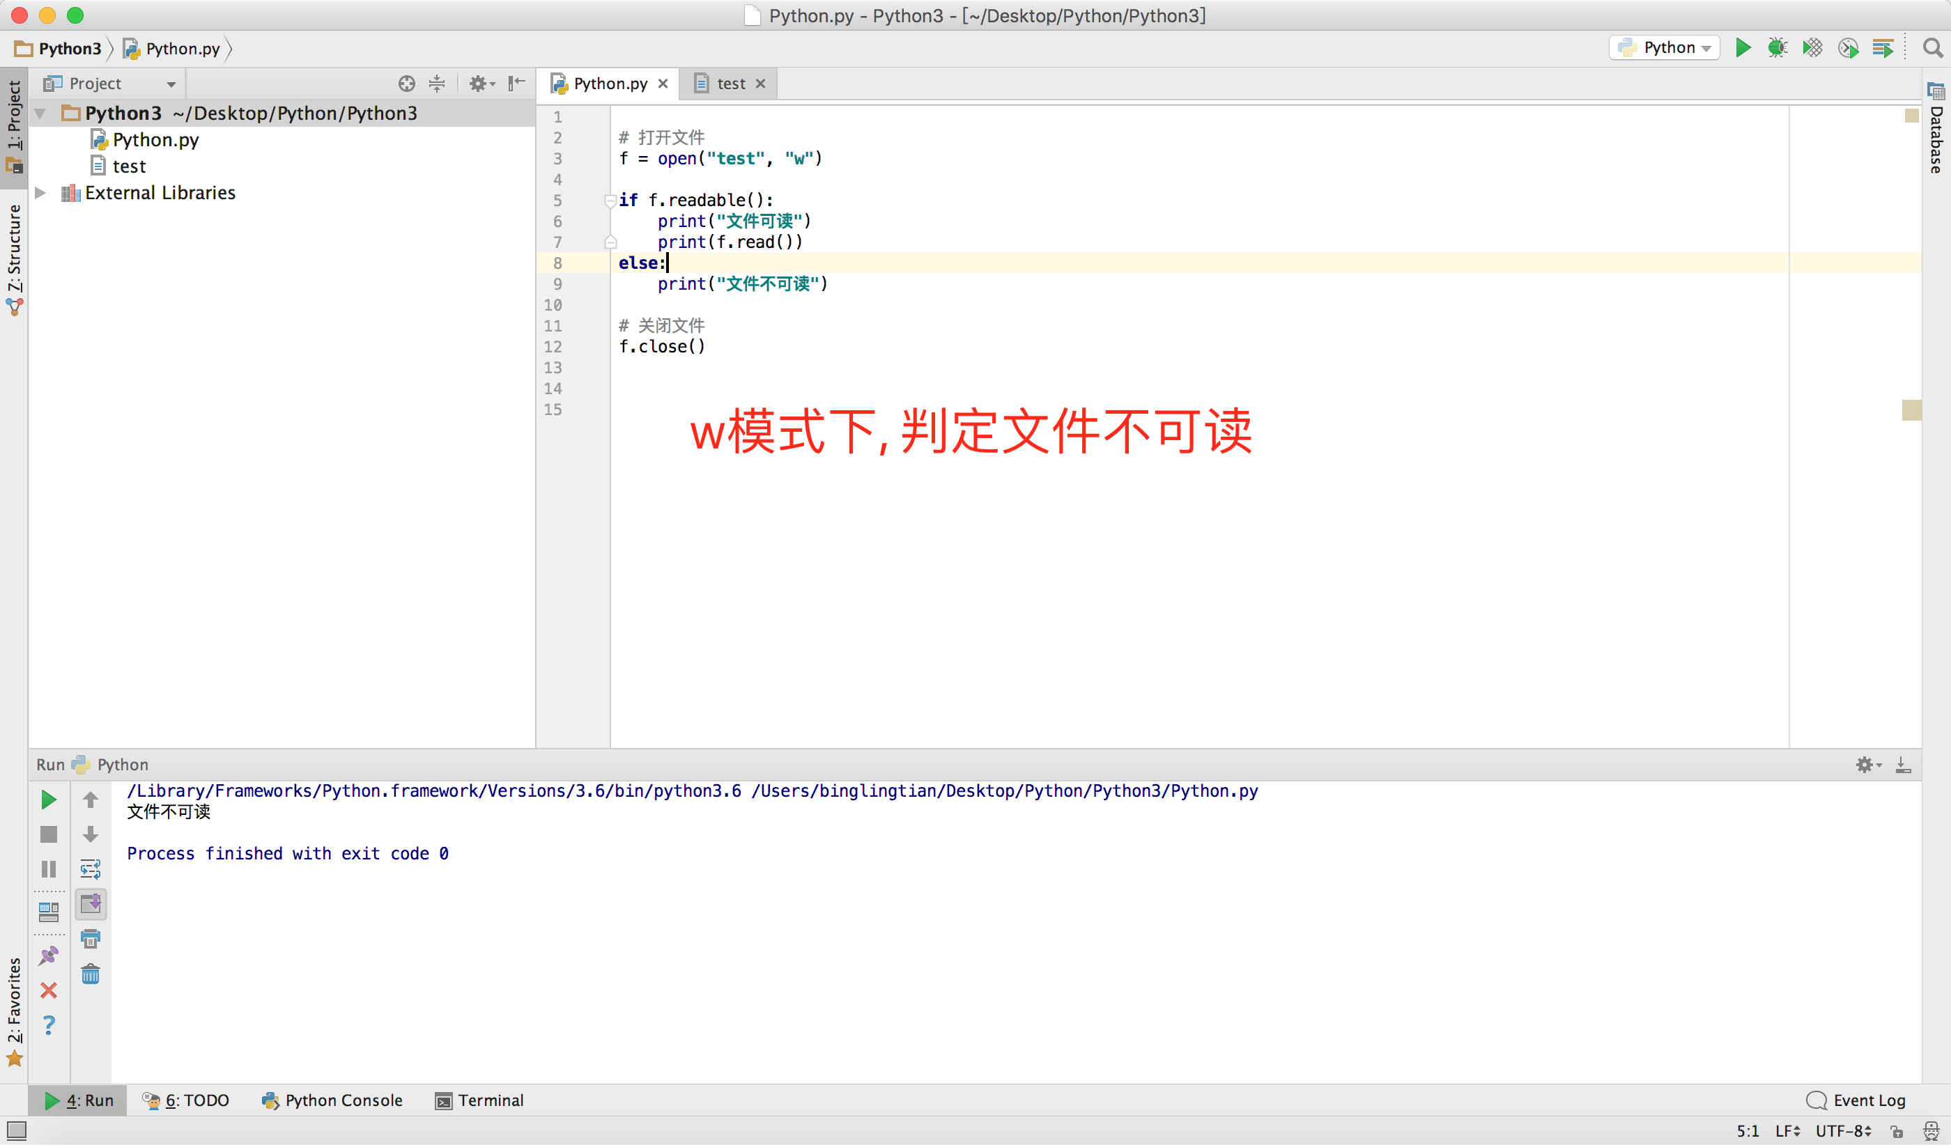Click the green Run button in top toolbar
The width and height of the screenshot is (1951, 1145).
pos(1742,48)
